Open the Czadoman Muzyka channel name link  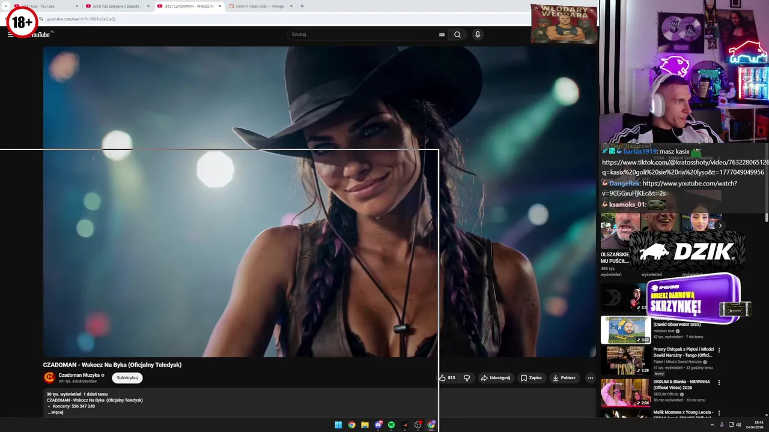tap(79, 375)
